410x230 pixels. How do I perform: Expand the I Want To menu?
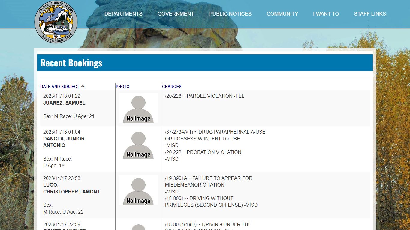click(326, 14)
